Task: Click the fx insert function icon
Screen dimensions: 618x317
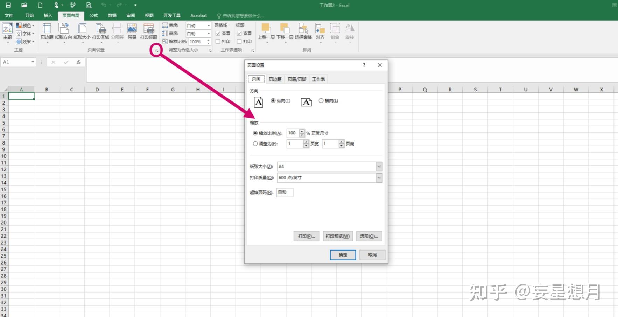Action: tap(79, 62)
